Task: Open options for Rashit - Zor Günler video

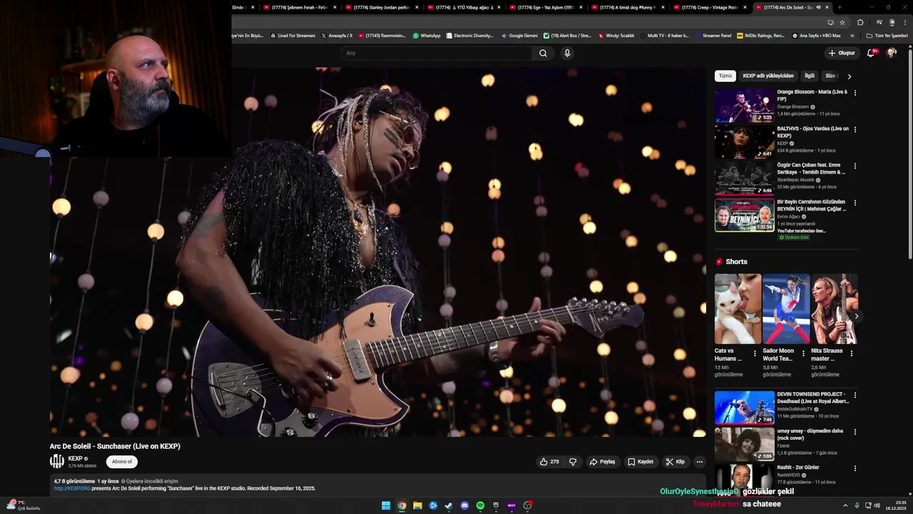Action: tap(855, 468)
